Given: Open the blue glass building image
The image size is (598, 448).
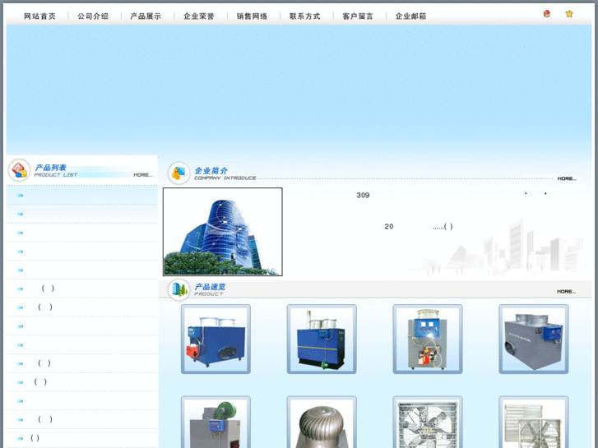Looking at the screenshot, I should 223,232.
